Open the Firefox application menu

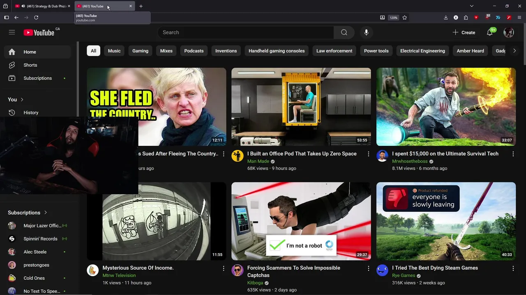519,18
